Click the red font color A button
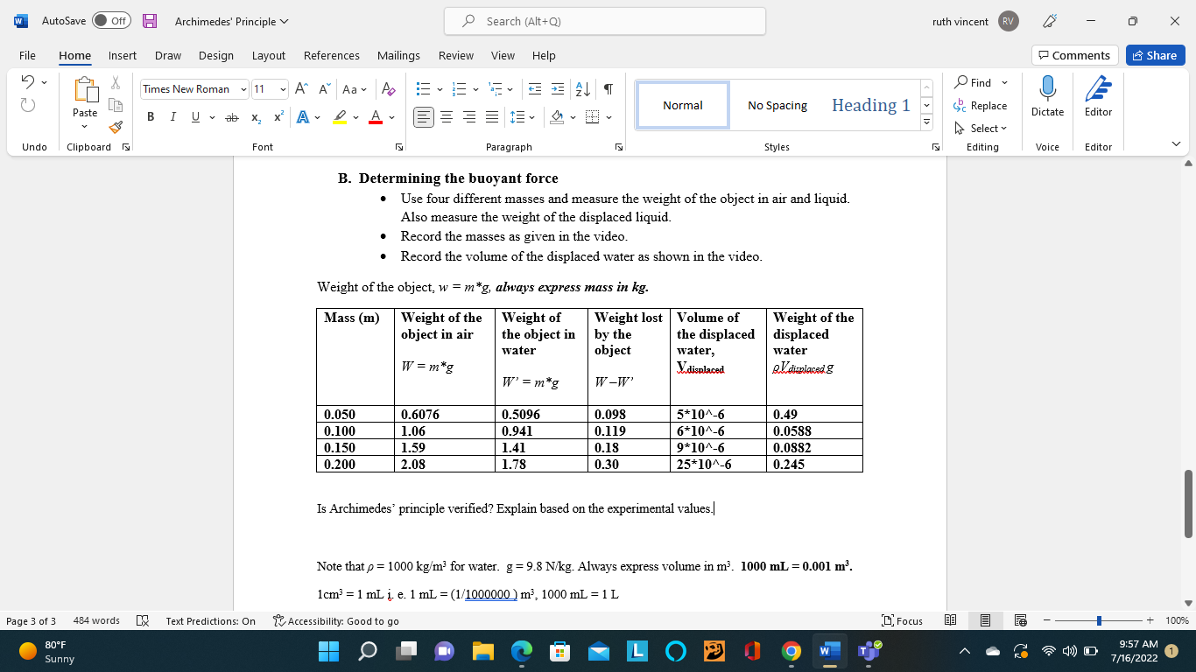Viewport: 1196px width, 672px height. [x=376, y=117]
